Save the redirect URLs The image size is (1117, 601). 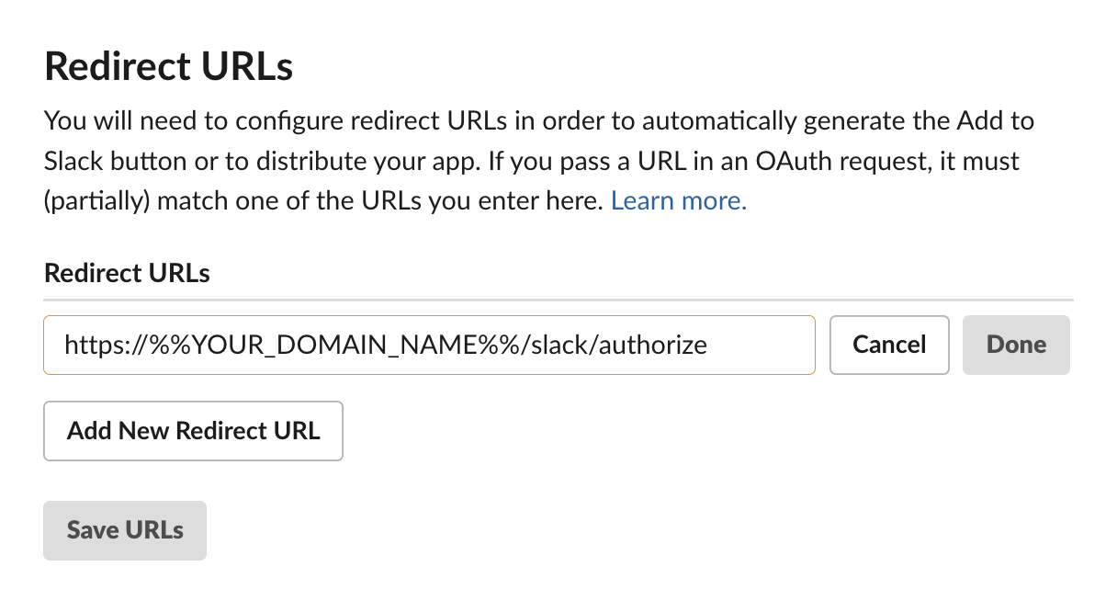coord(125,530)
